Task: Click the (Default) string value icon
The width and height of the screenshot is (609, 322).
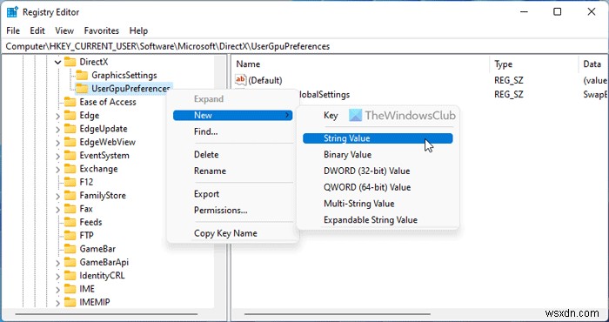Action: pyautogui.click(x=240, y=80)
